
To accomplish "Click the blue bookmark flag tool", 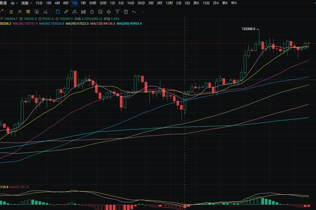I will [58, 12].
